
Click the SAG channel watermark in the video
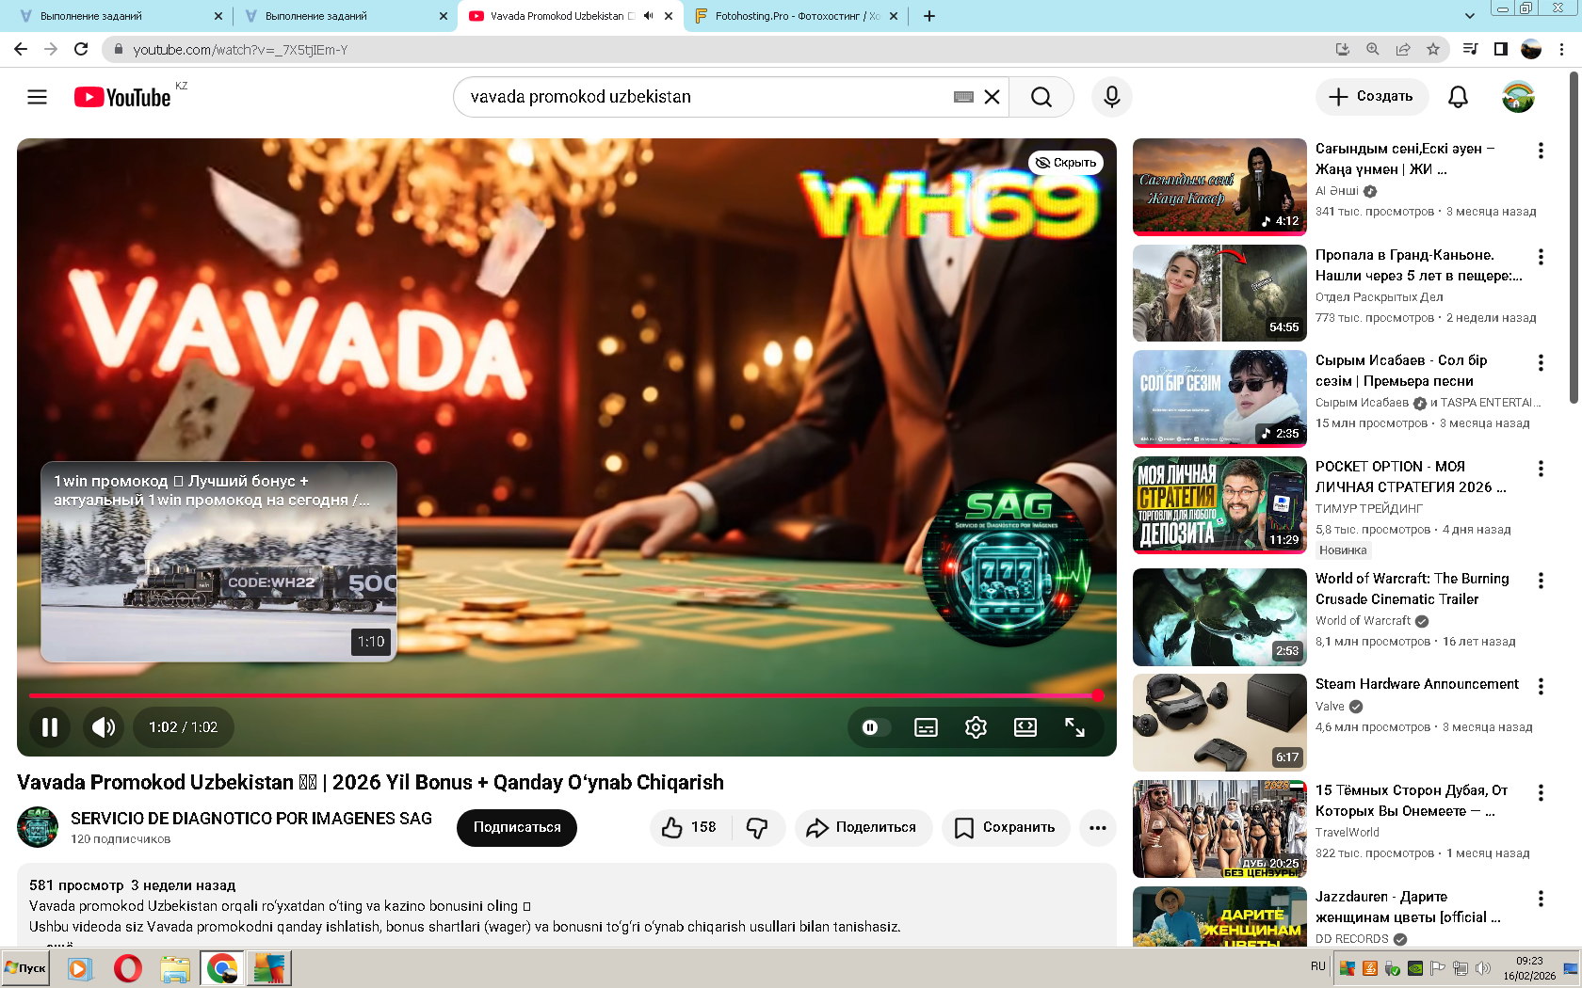coord(1009,565)
